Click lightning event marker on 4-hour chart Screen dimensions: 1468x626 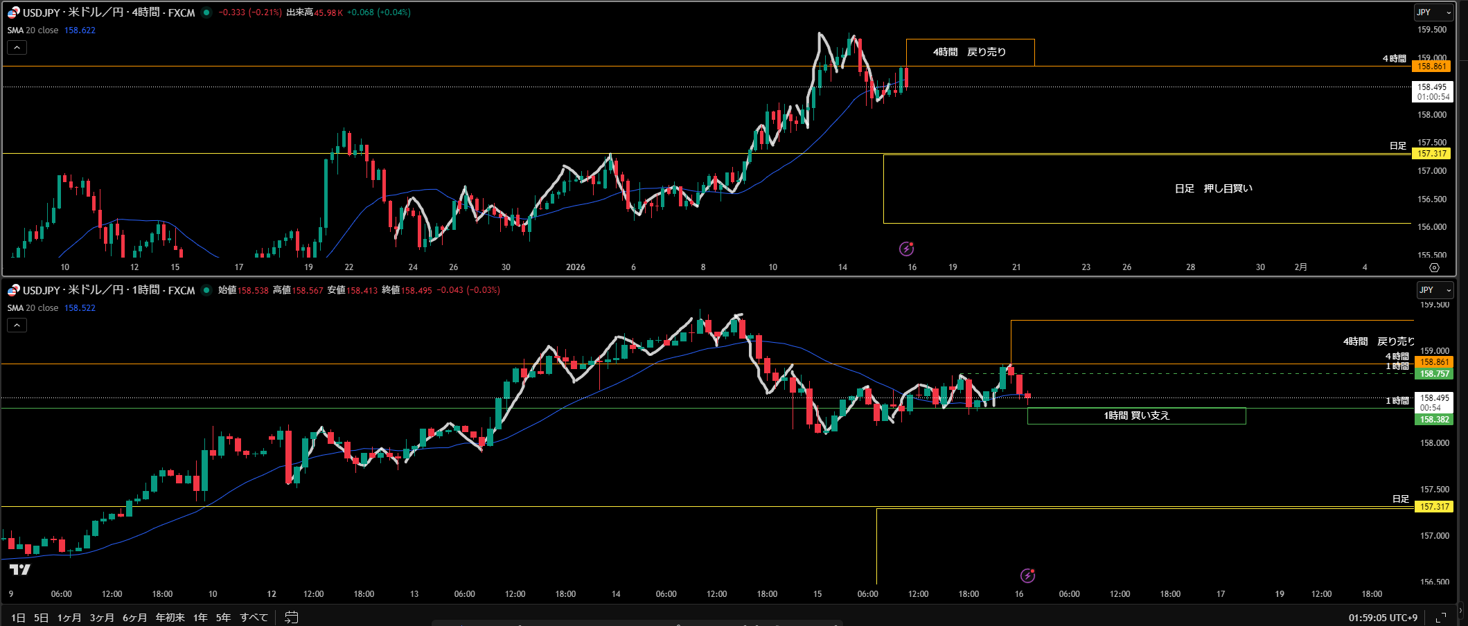[x=906, y=249]
